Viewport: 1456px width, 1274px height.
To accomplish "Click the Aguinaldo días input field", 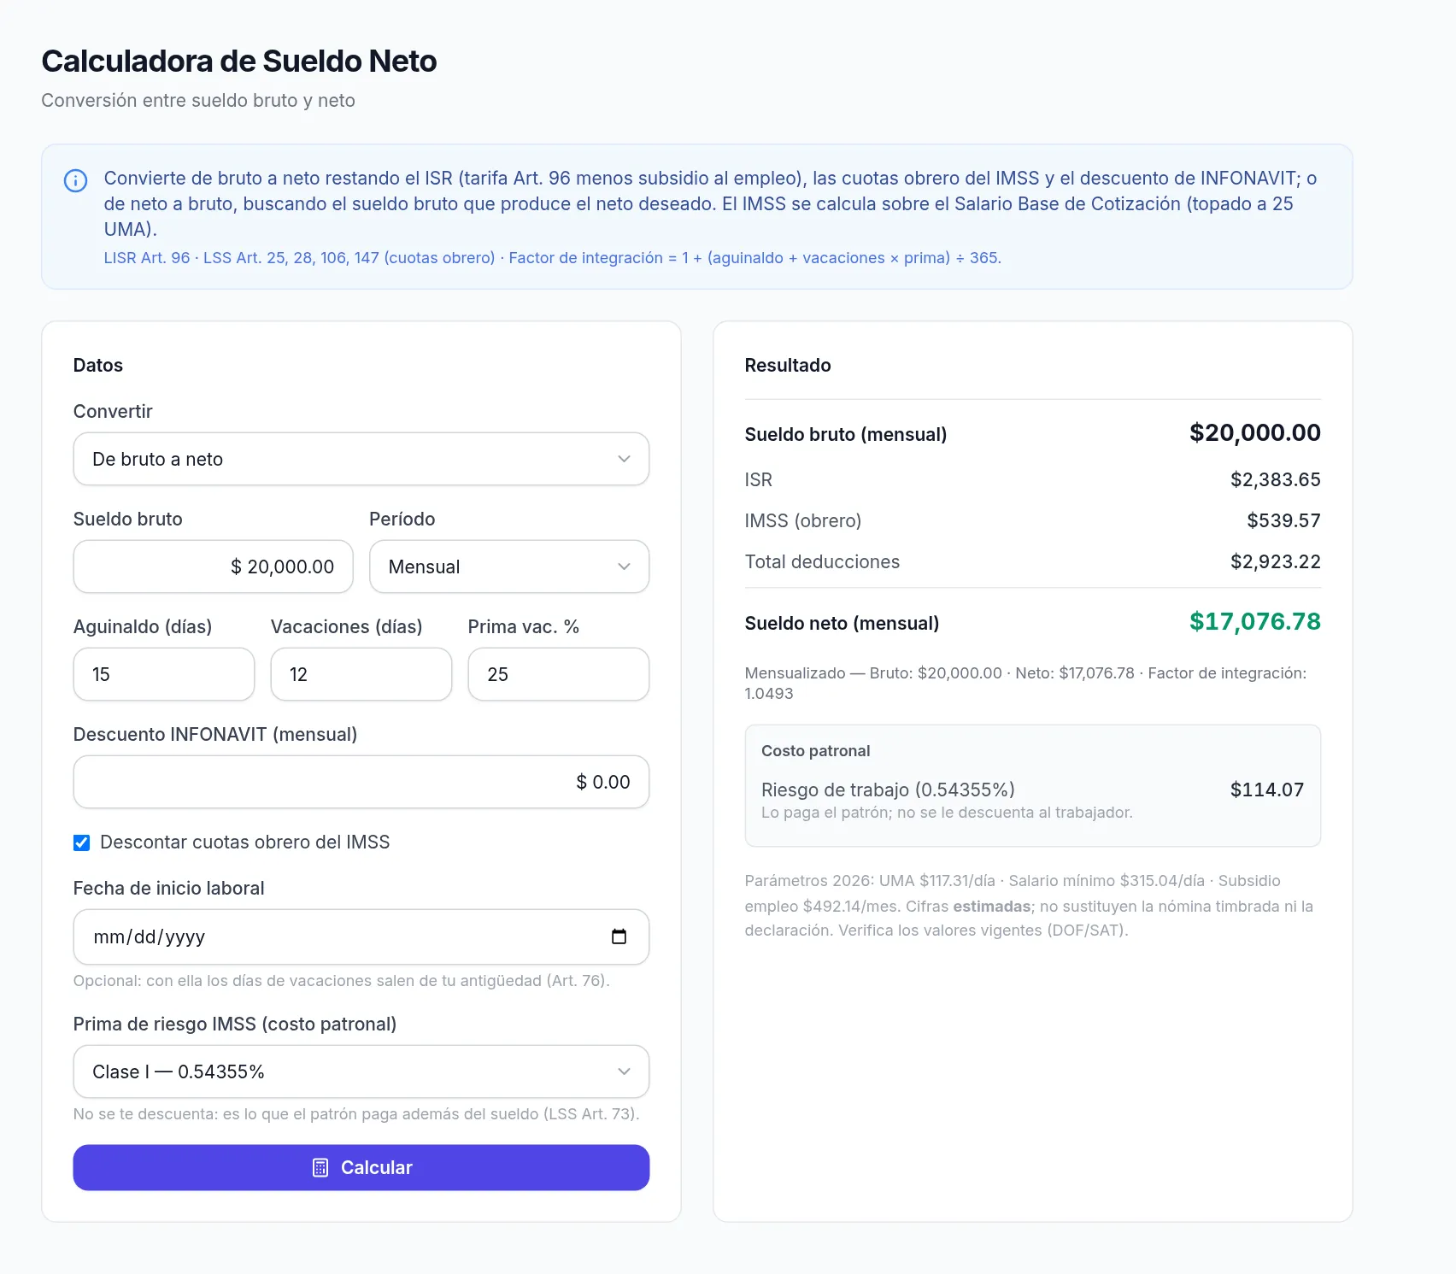I will tap(164, 674).
